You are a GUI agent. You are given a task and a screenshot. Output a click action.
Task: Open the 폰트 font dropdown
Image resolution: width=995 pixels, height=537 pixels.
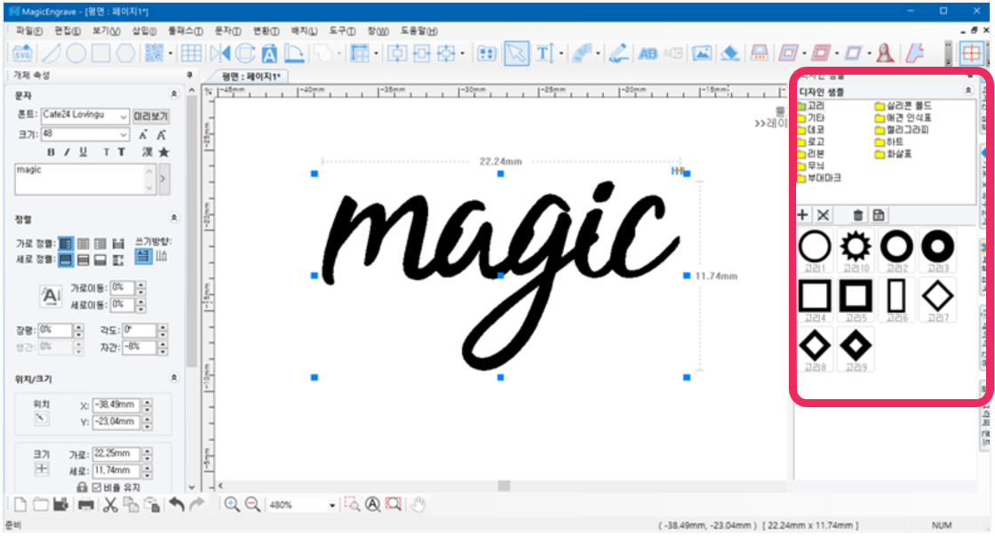point(123,116)
